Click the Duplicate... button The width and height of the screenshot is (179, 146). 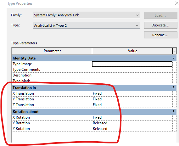(x=161, y=25)
